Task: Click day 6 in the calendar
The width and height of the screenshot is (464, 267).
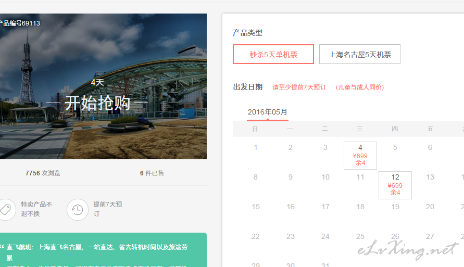Action: tap(430, 147)
